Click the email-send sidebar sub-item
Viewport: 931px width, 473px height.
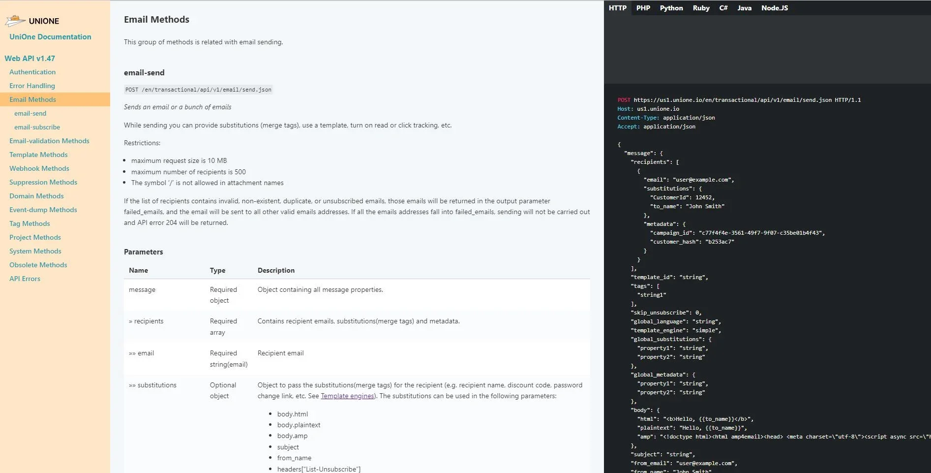[x=30, y=113]
